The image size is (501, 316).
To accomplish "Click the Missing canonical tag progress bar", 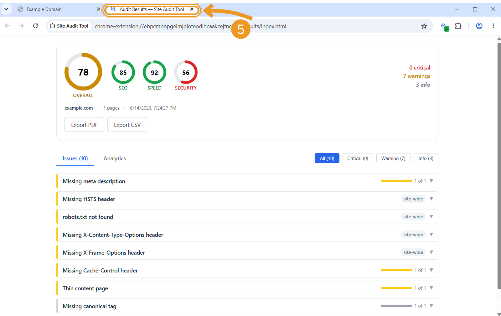I will [396, 306].
